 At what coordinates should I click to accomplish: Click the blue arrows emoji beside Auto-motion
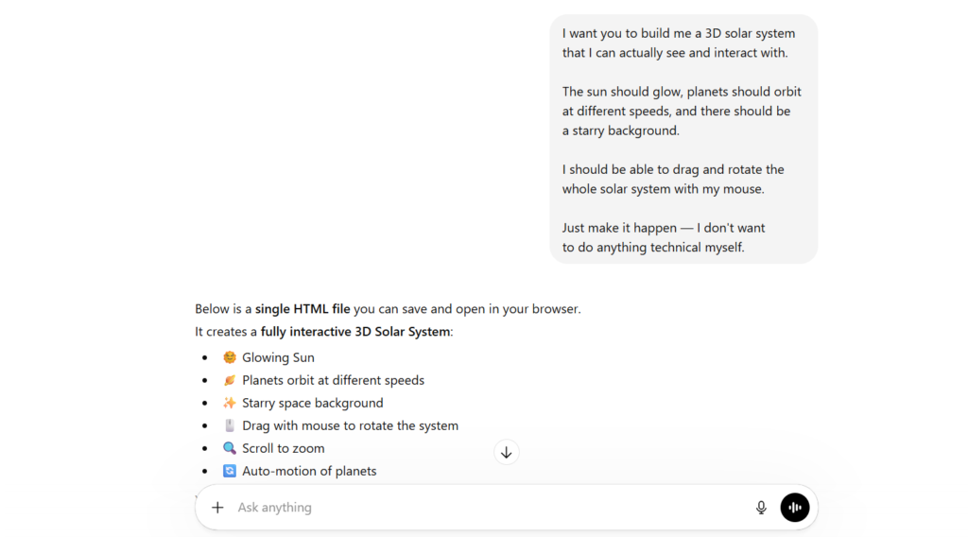tap(230, 471)
